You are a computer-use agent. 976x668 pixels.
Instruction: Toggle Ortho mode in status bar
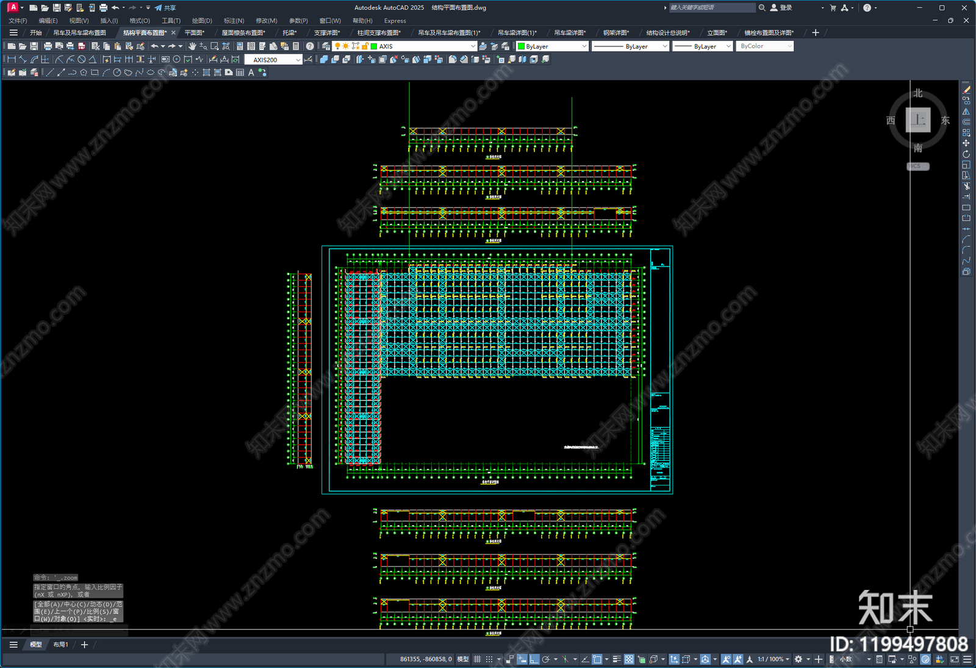pyautogui.click(x=534, y=659)
